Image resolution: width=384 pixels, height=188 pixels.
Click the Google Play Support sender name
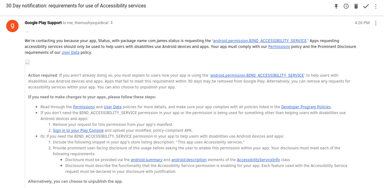click(x=43, y=23)
